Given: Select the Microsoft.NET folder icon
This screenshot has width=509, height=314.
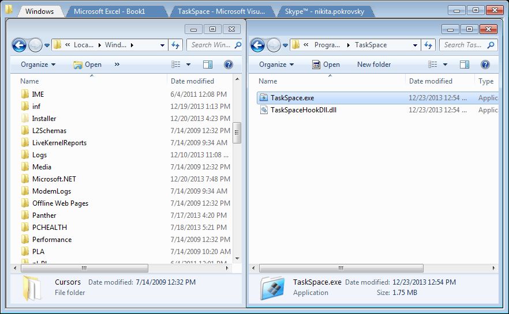Looking at the screenshot, I should [x=25, y=179].
